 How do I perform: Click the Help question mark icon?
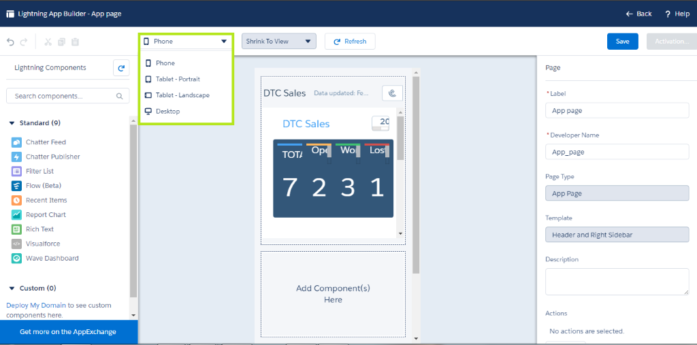[667, 14]
